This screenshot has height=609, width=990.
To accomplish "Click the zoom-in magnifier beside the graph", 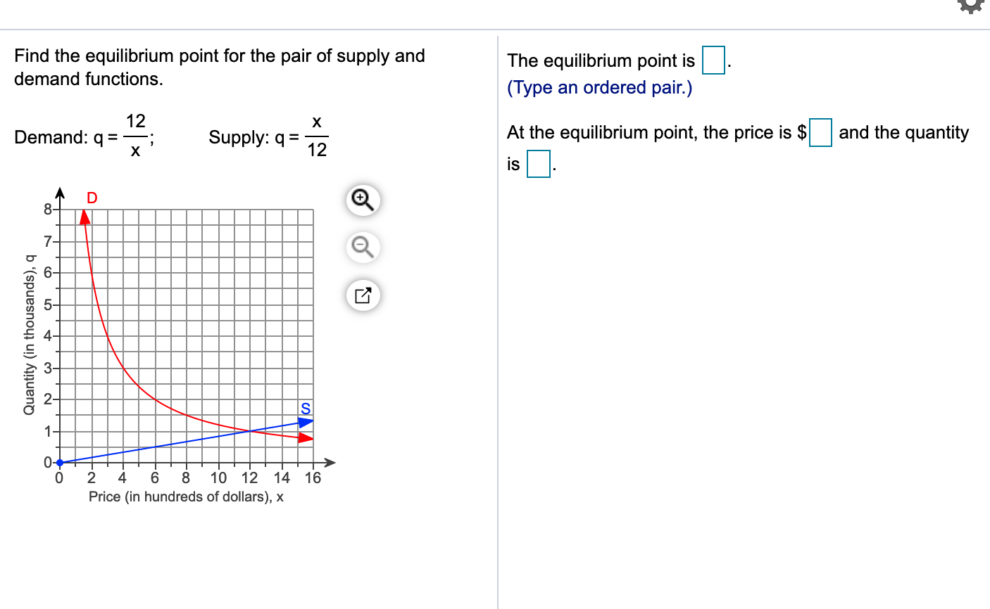I will (x=362, y=200).
